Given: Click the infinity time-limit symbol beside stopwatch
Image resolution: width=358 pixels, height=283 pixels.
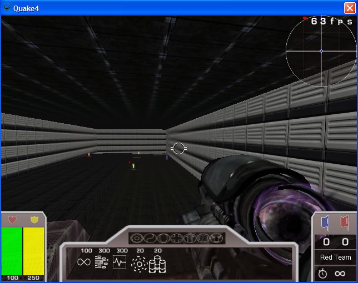Looking at the screenshot, I should pyautogui.click(x=340, y=274).
